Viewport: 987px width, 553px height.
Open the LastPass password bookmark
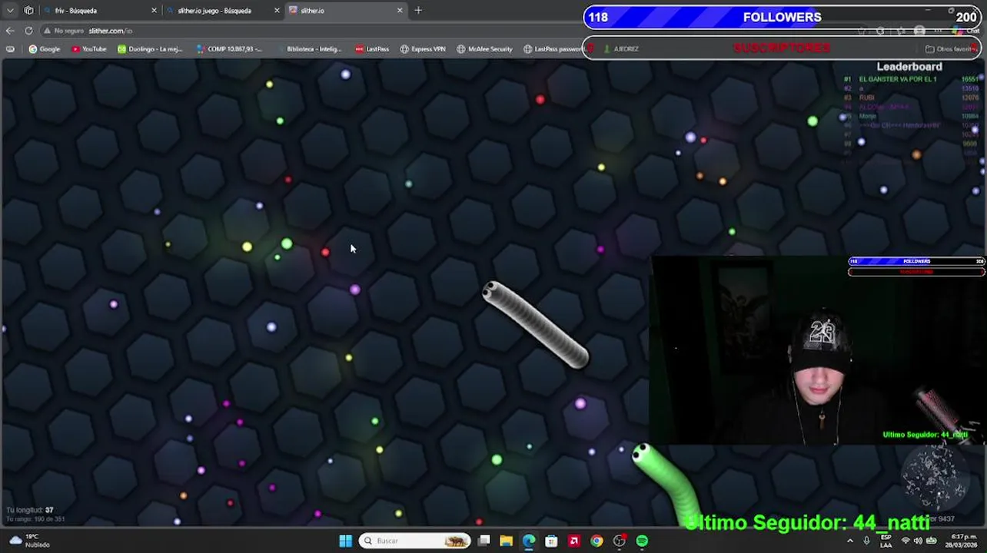point(553,49)
